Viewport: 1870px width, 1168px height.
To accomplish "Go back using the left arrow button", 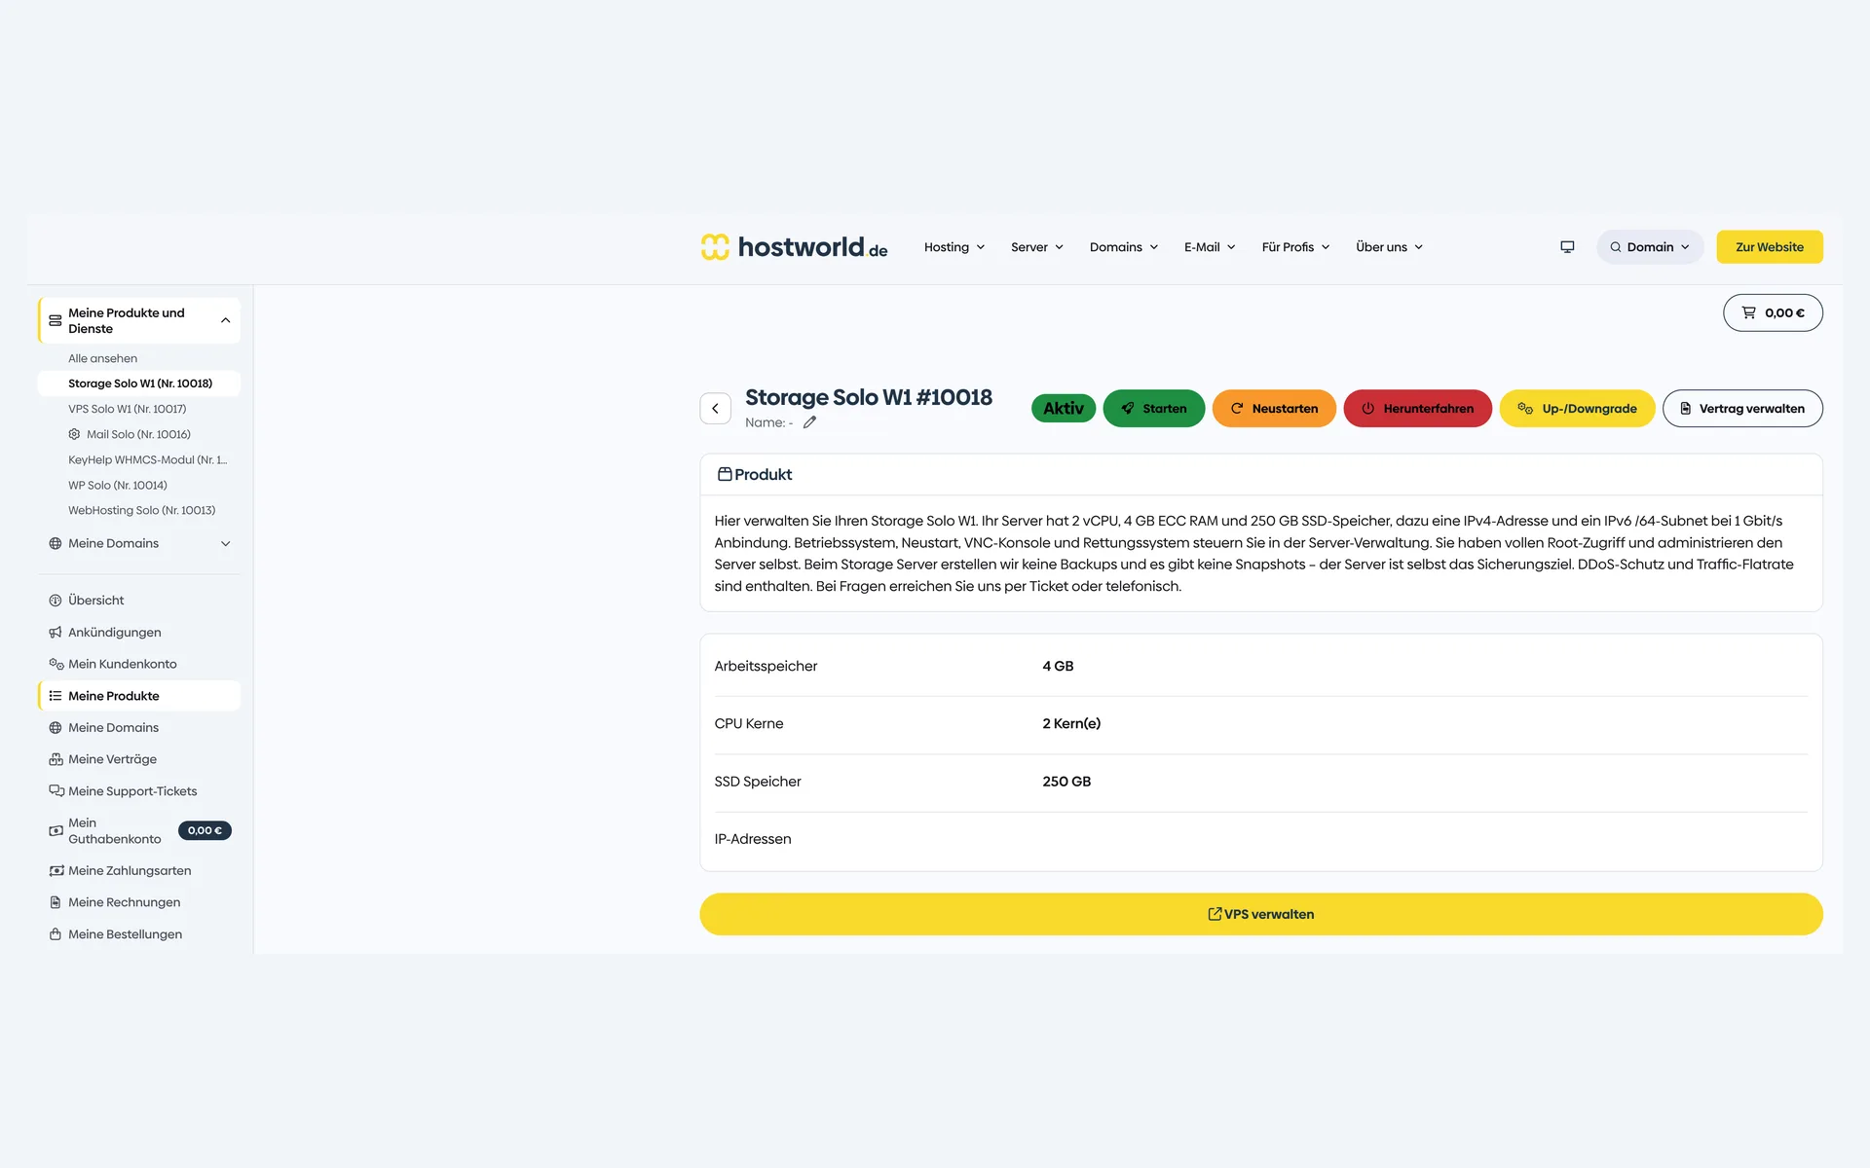I will pyautogui.click(x=715, y=409).
